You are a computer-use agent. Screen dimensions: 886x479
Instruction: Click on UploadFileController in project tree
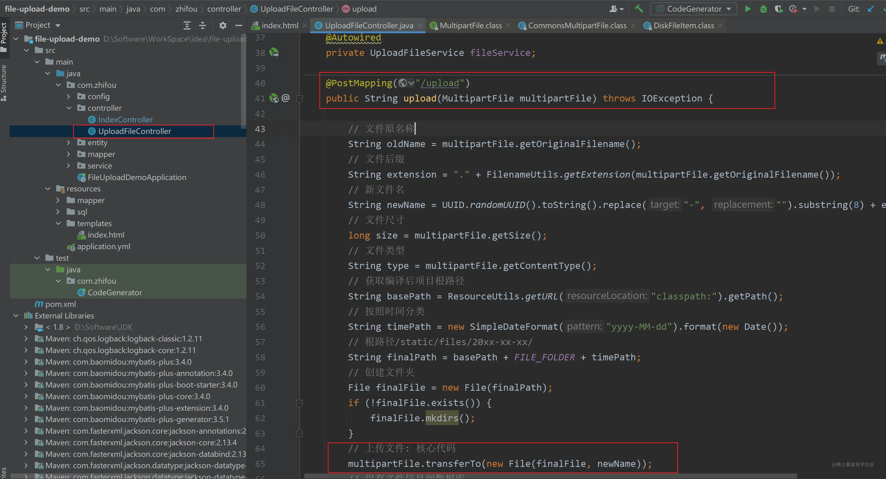coord(135,131)
